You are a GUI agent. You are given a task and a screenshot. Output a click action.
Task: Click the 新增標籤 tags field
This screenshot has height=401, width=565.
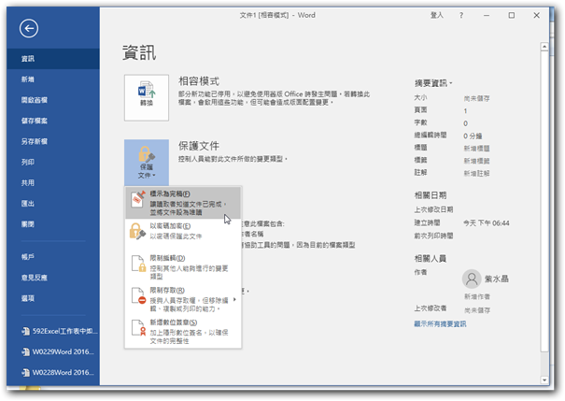[x=476, y=161]
